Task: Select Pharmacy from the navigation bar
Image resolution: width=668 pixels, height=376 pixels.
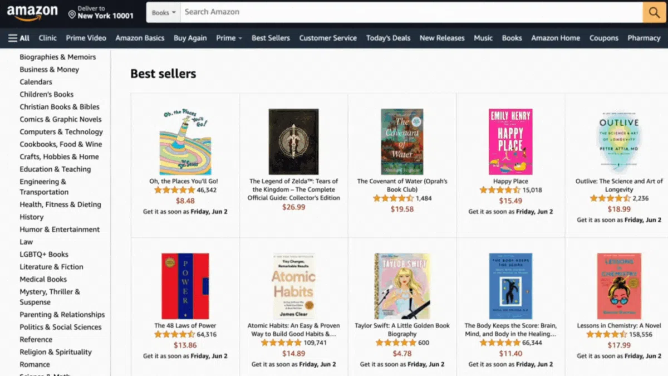Action: tap(644, 38)
